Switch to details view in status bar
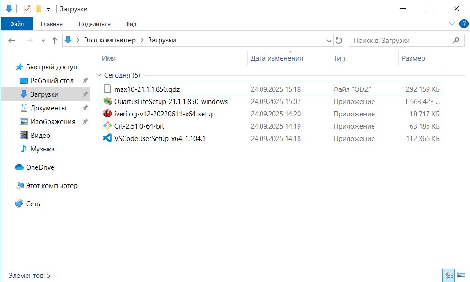This screenshot has height=282, width=470. click(449, 276)
